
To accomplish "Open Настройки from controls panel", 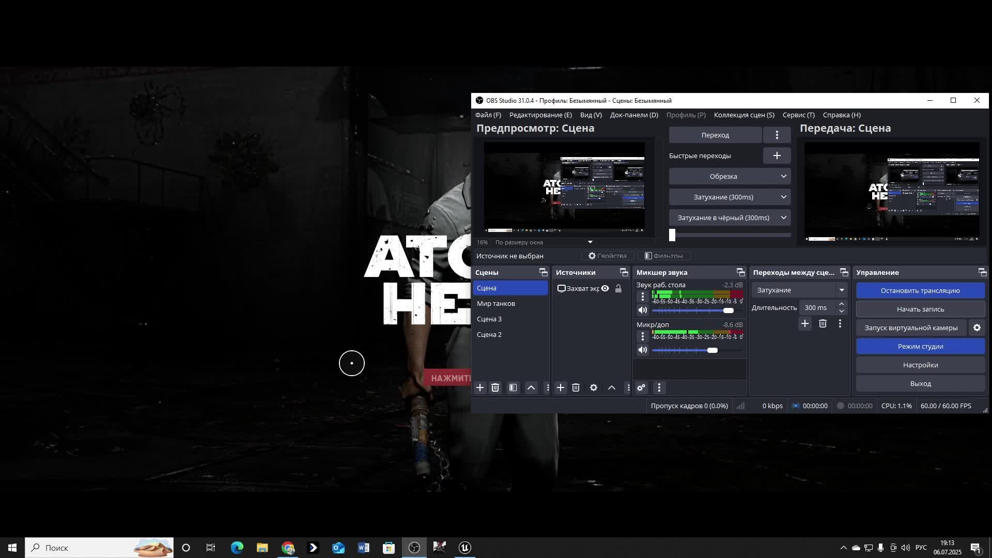I will [x=920, y=365].
